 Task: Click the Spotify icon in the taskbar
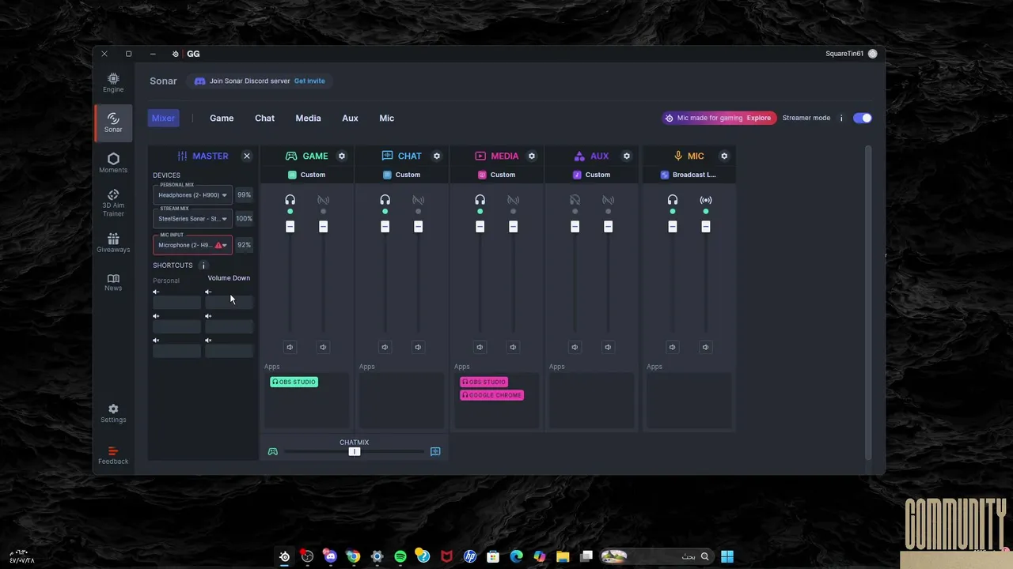400,556
